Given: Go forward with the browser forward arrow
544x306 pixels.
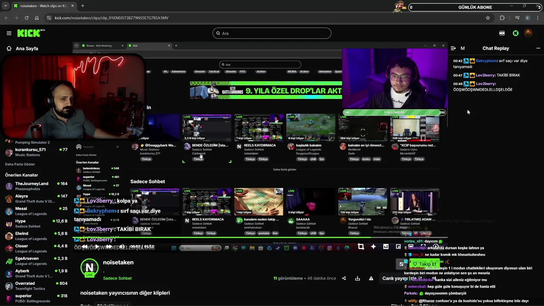Looking at the screenshot, I should coord(16,18).
